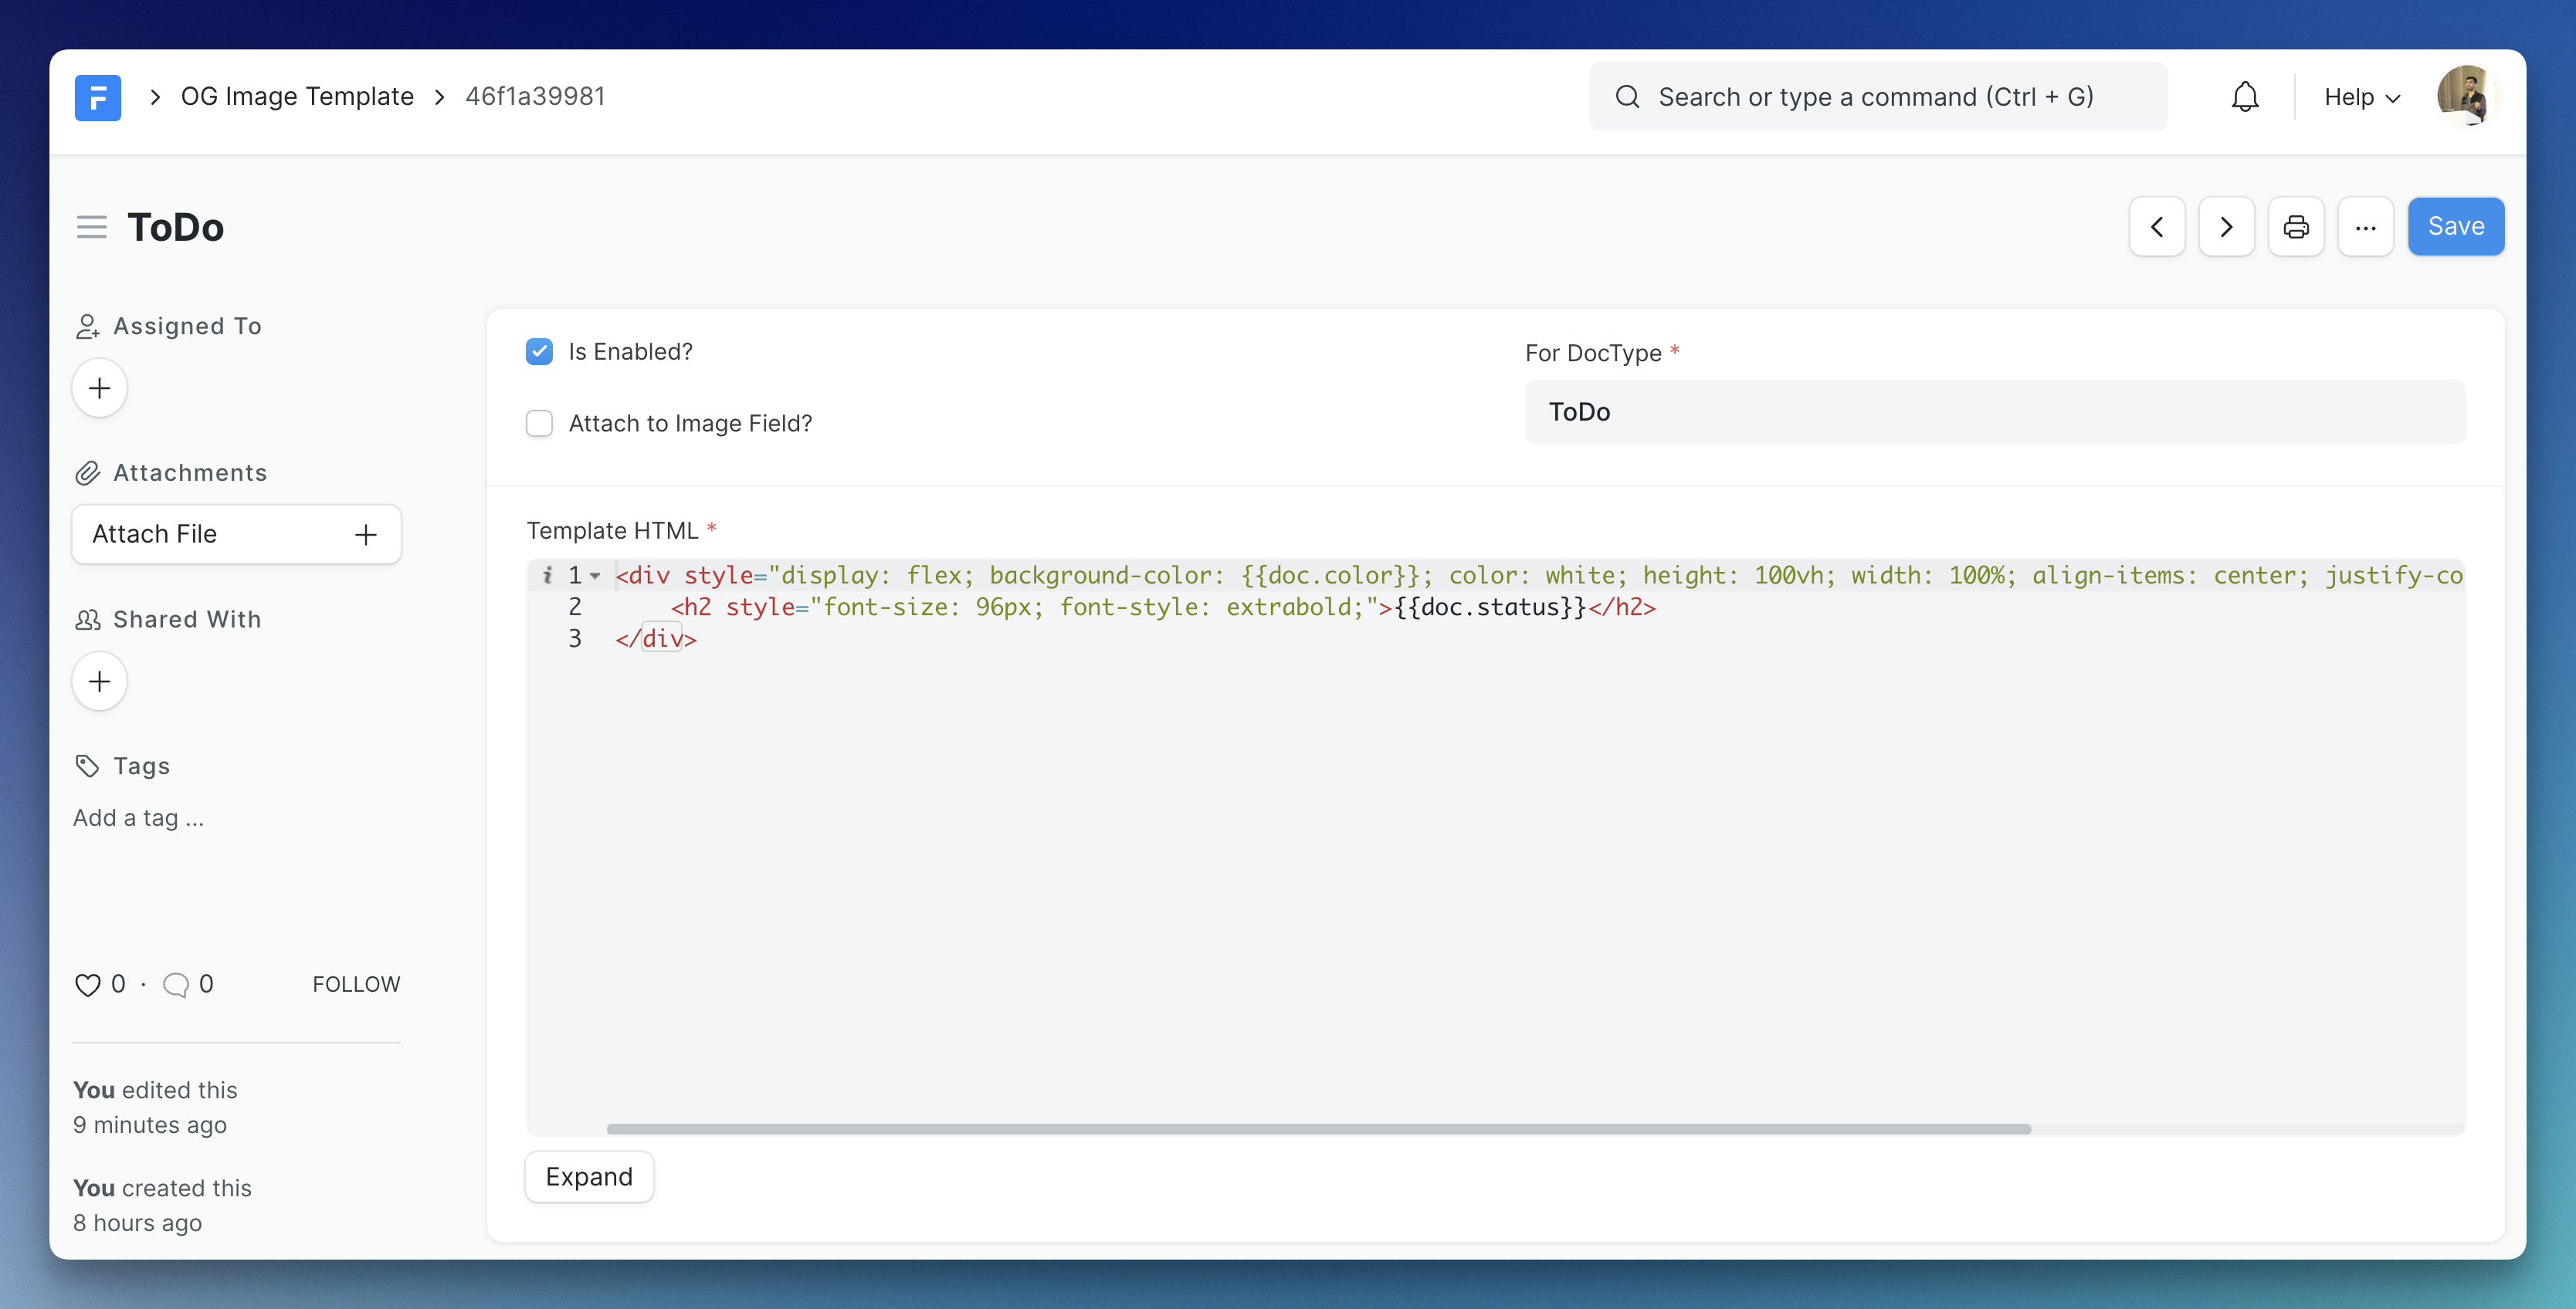Click OG Image Template breadcrumb link
2576x1309 pixels.
tap(297, 95)
